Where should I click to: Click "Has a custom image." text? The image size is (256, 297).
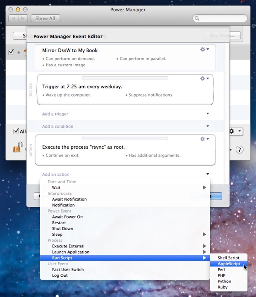click(x=66, y=65)
